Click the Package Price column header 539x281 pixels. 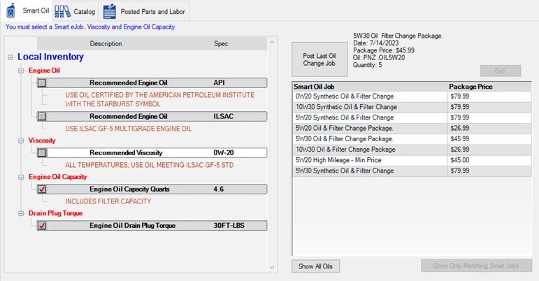pyautogui.click(x=489, y=87)
